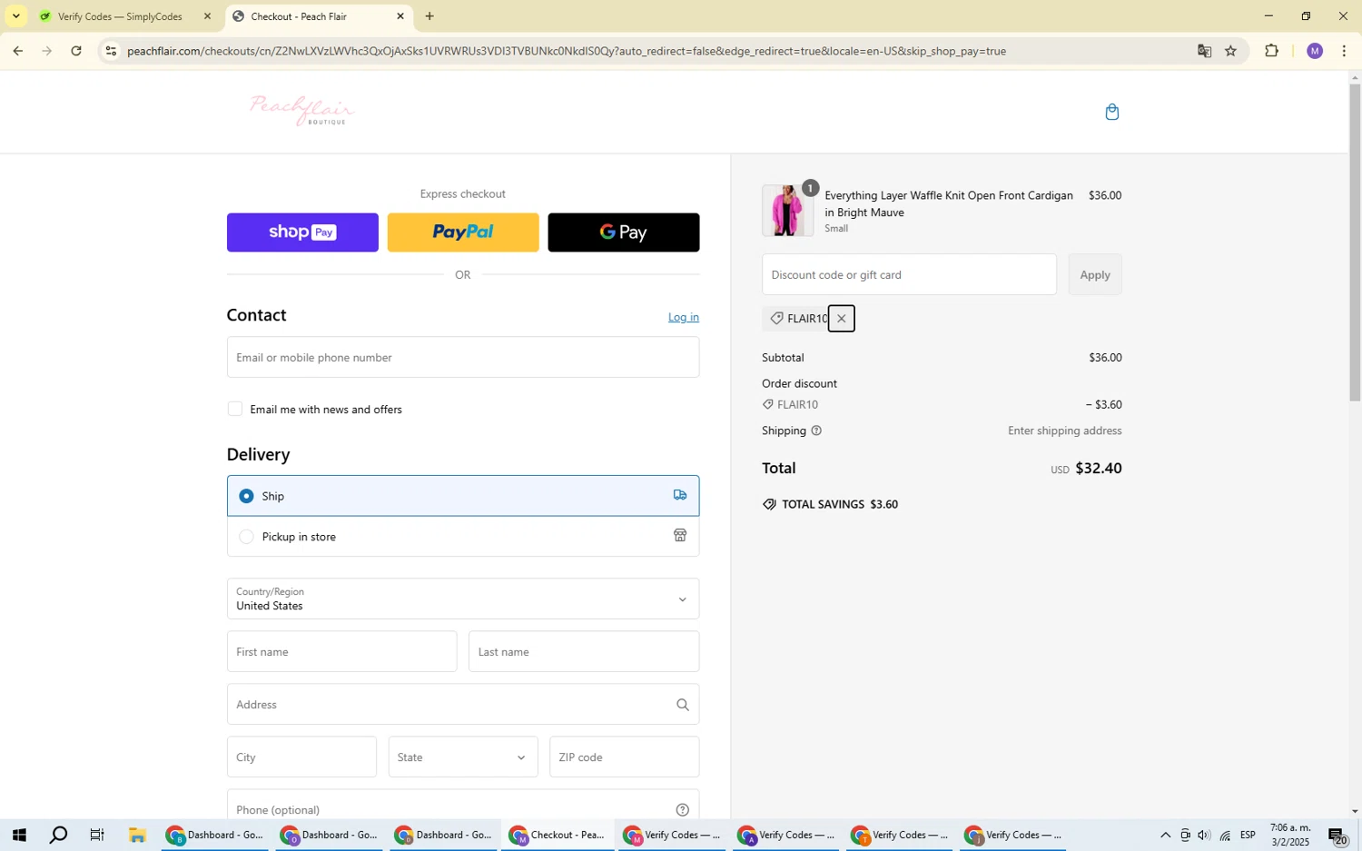This screenshot has width=1362, height=851.
Task: Click the Discount code or gift card field
Action: tap(909, 274)
